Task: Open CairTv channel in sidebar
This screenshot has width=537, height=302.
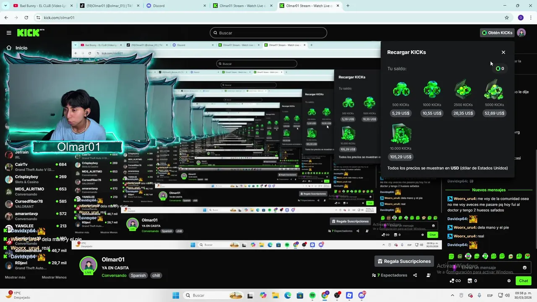Action: (36, 167)
